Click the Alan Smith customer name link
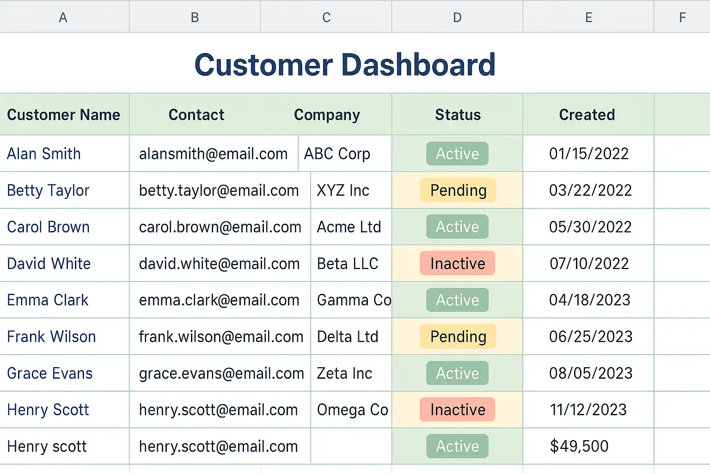The height and width of the screenshot is (473, 710). [x=44, y=154]
